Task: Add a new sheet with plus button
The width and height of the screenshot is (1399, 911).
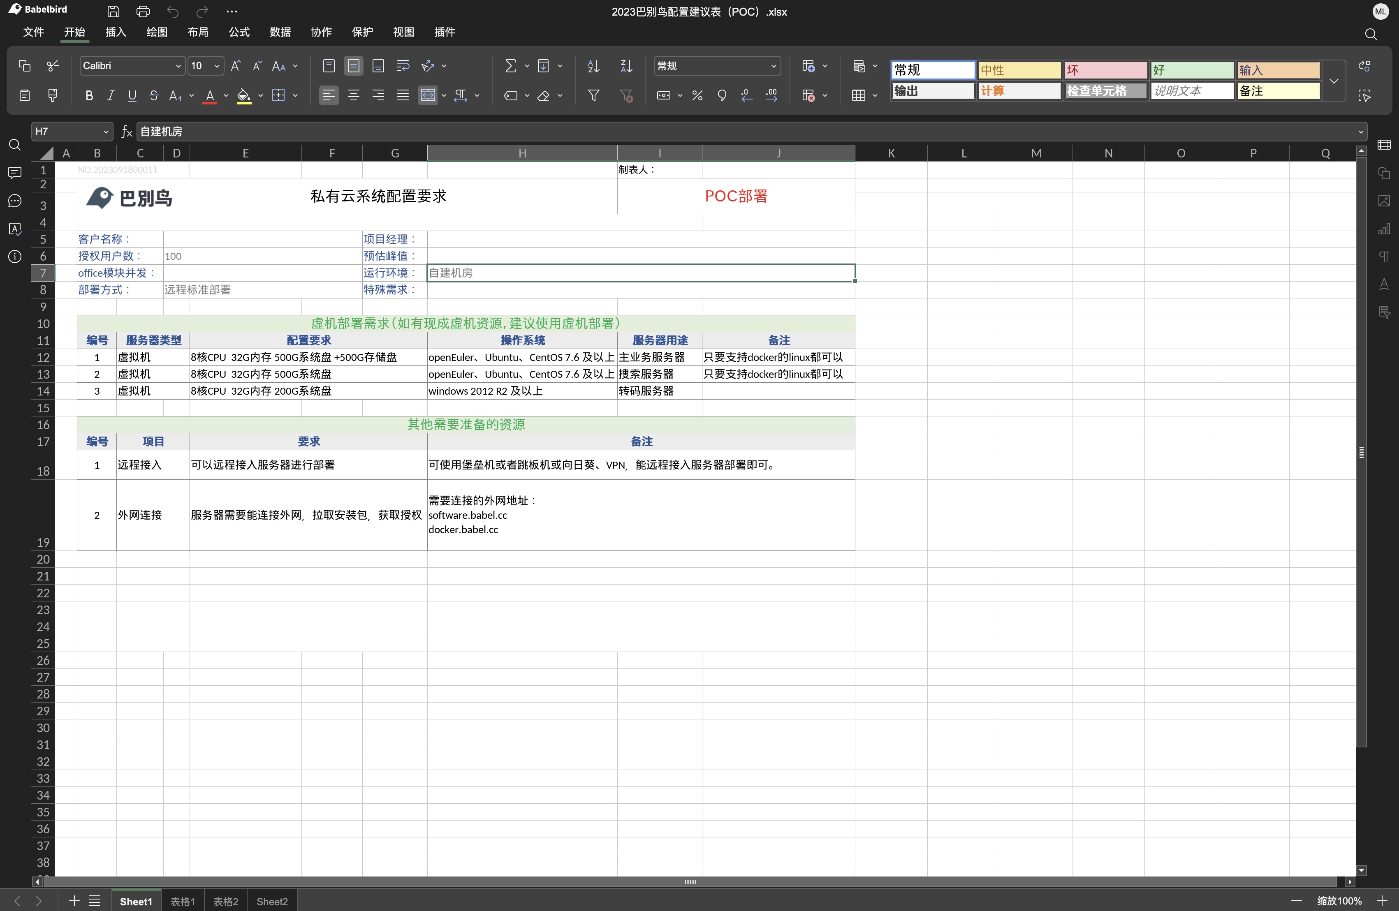Action: click(74, 901)
